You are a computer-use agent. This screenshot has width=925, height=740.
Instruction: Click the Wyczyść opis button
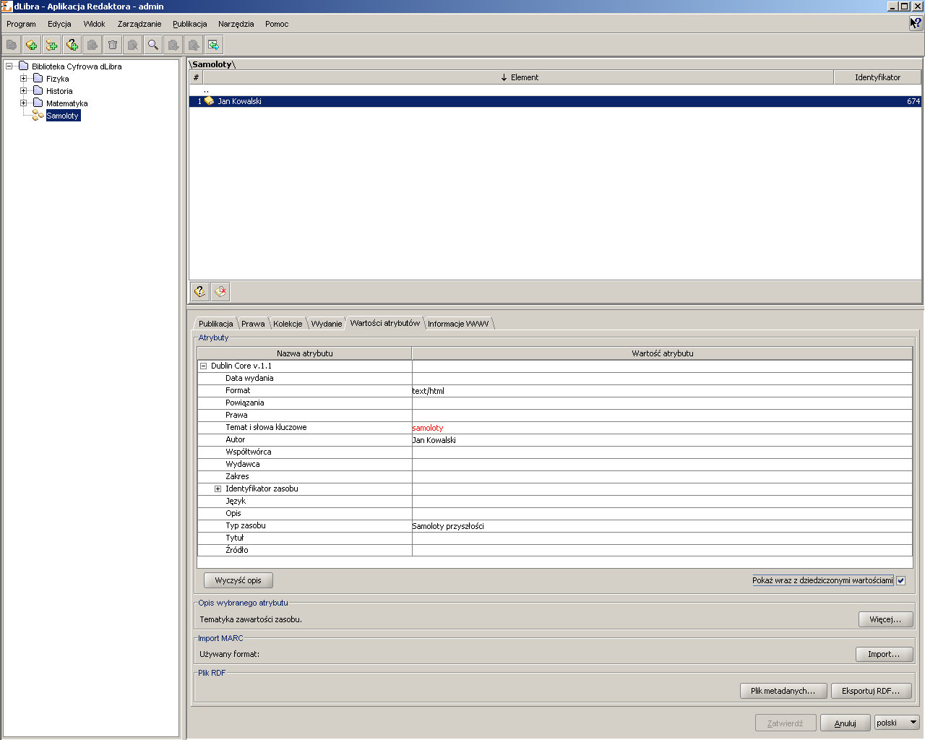(238, 580)
